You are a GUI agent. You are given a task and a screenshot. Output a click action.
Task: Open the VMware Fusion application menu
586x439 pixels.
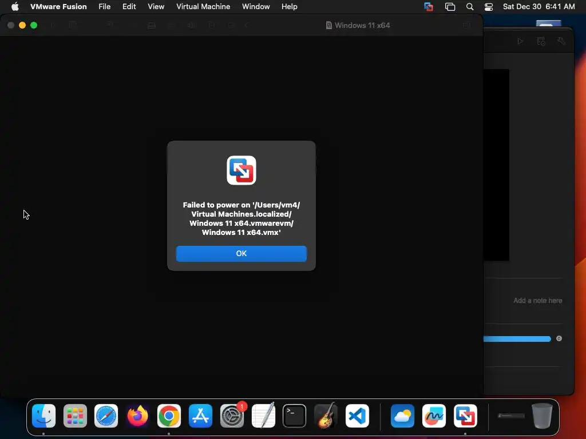(58, 6)
